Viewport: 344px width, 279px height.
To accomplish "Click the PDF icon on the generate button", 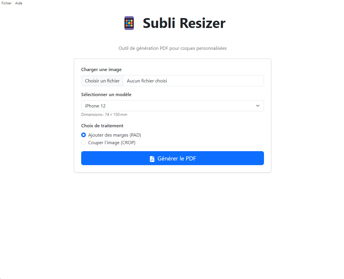I will pos(152,158).
